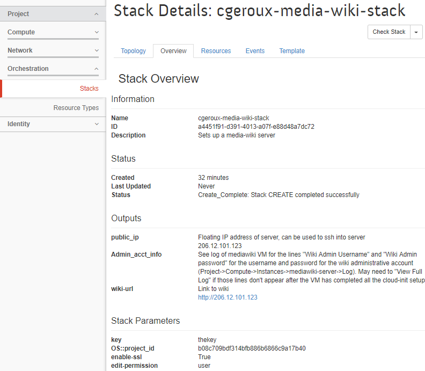
Task: Open the wiki link http://206.12.101.123
Action: point(228,297)
